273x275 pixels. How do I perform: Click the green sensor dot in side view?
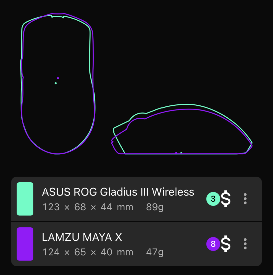click(x=181, y=153)
